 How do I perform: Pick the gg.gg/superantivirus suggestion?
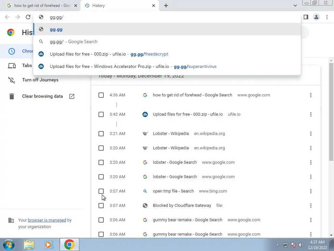tap(167, 66)
